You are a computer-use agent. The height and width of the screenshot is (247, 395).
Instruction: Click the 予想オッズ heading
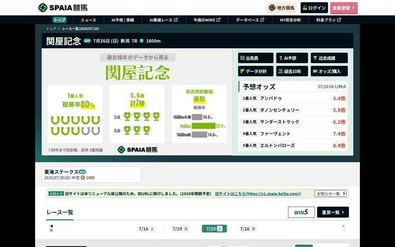[x=259, y=87]
